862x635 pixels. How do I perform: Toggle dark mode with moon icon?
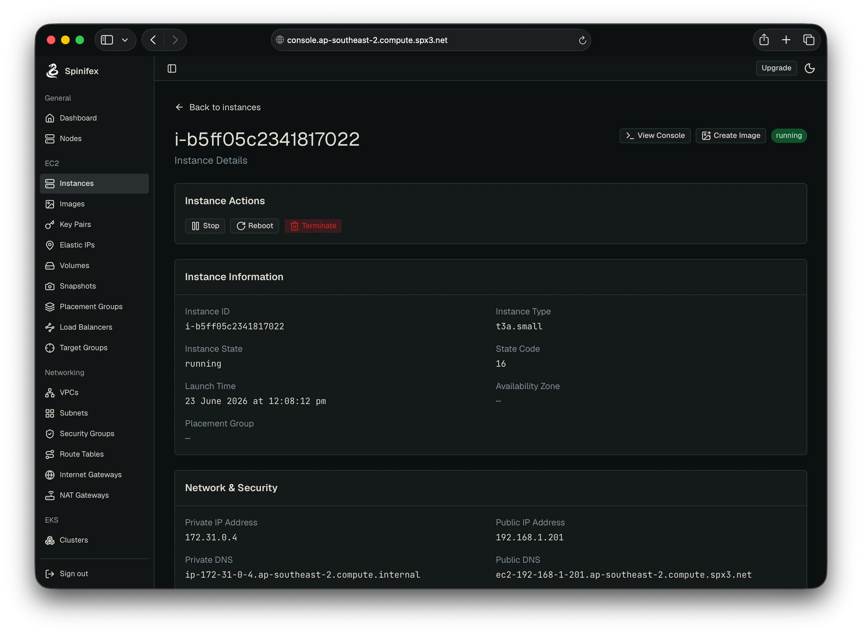(809, 68)
